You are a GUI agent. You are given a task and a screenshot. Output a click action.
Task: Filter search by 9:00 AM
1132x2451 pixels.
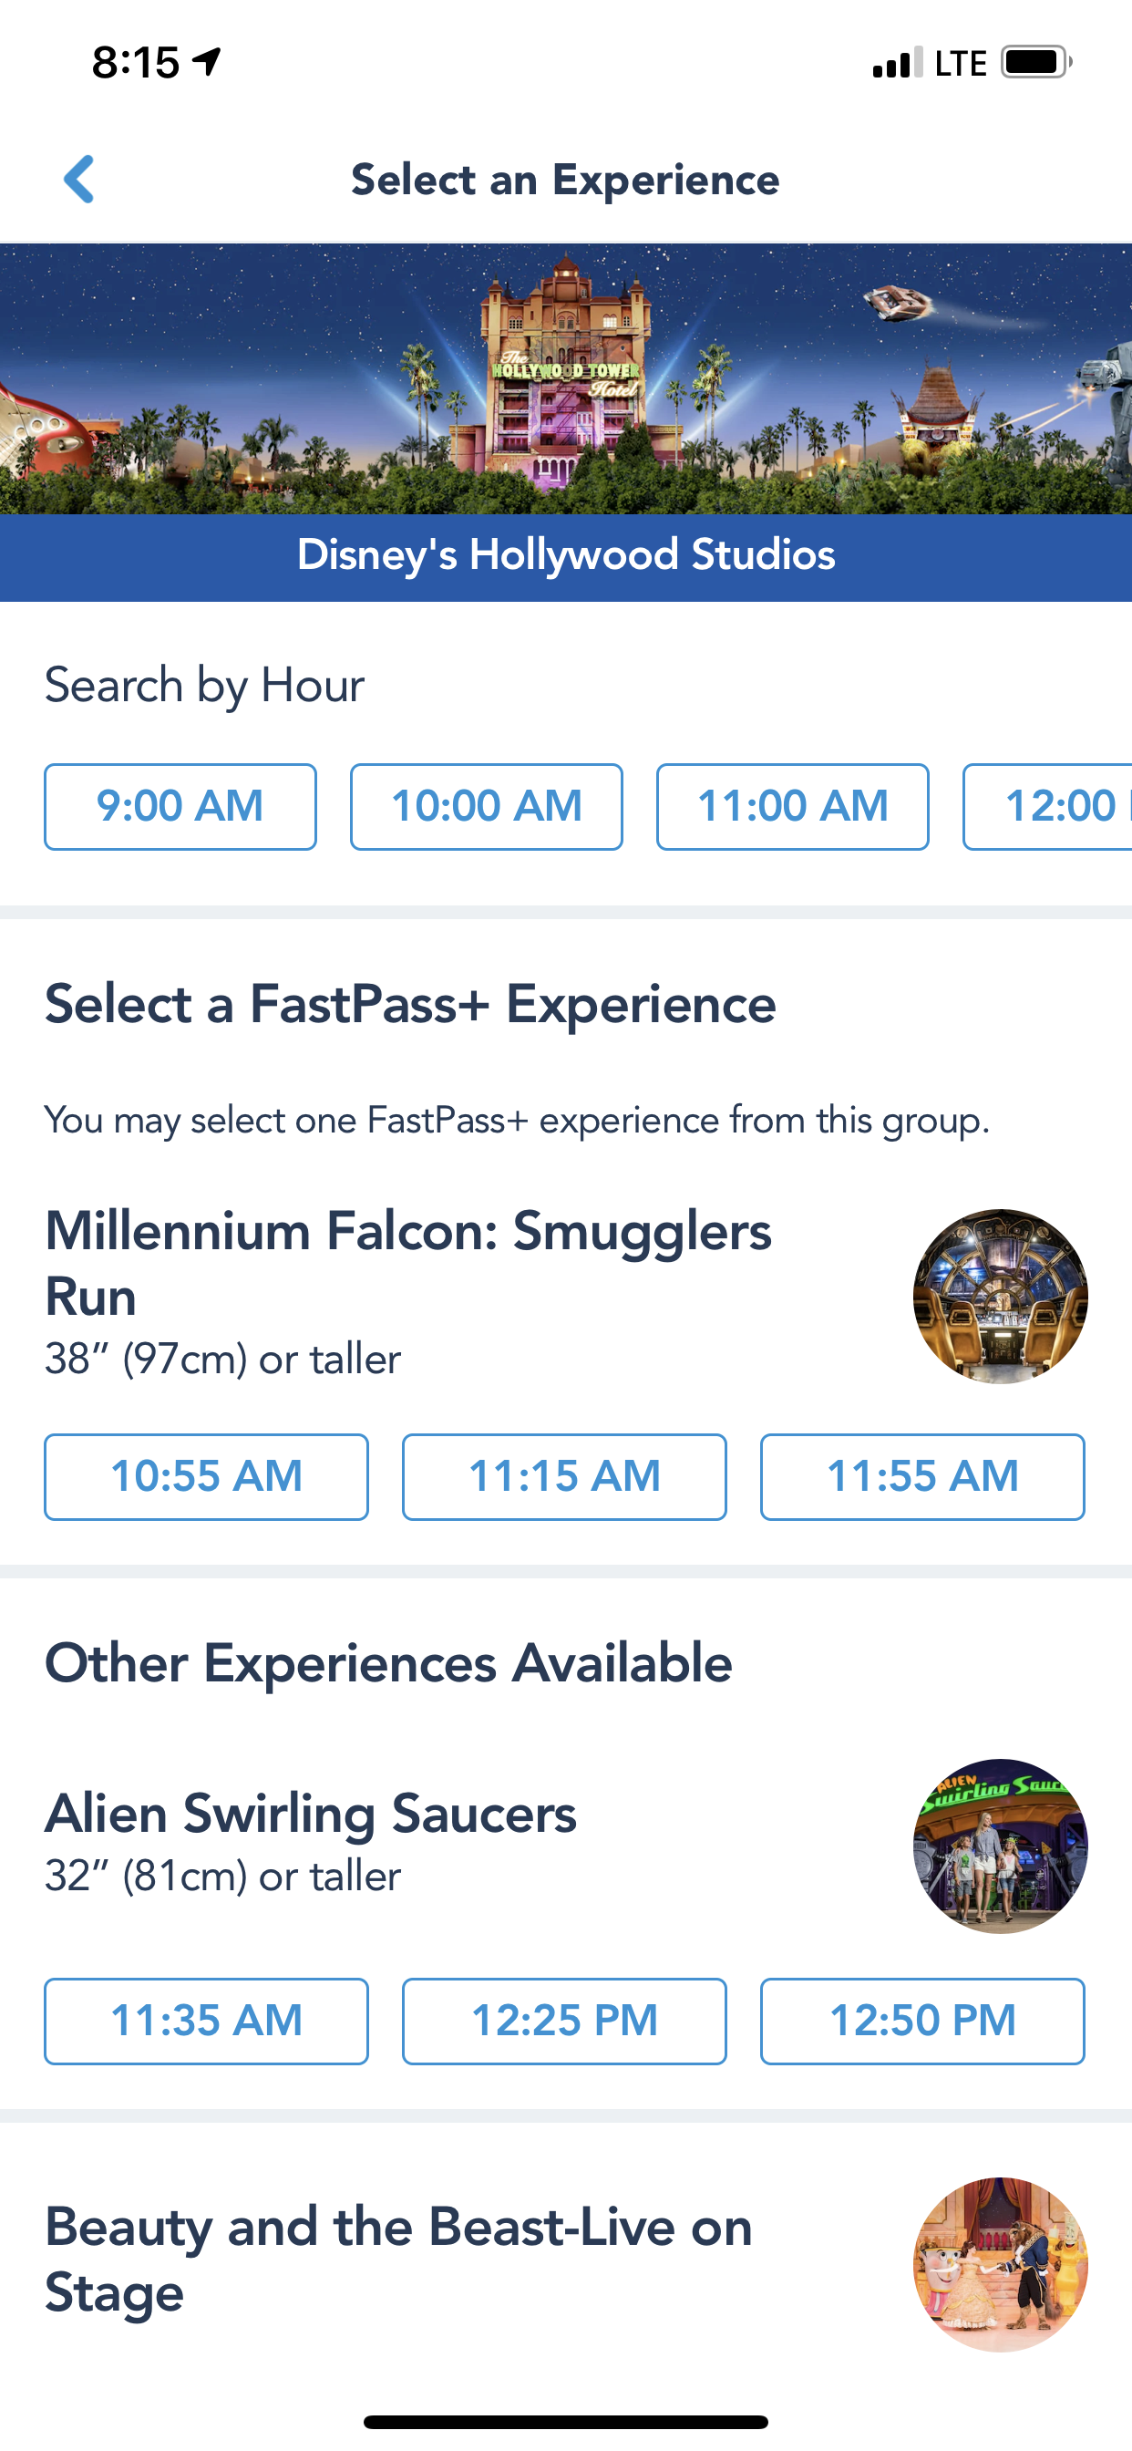(180, 806)
